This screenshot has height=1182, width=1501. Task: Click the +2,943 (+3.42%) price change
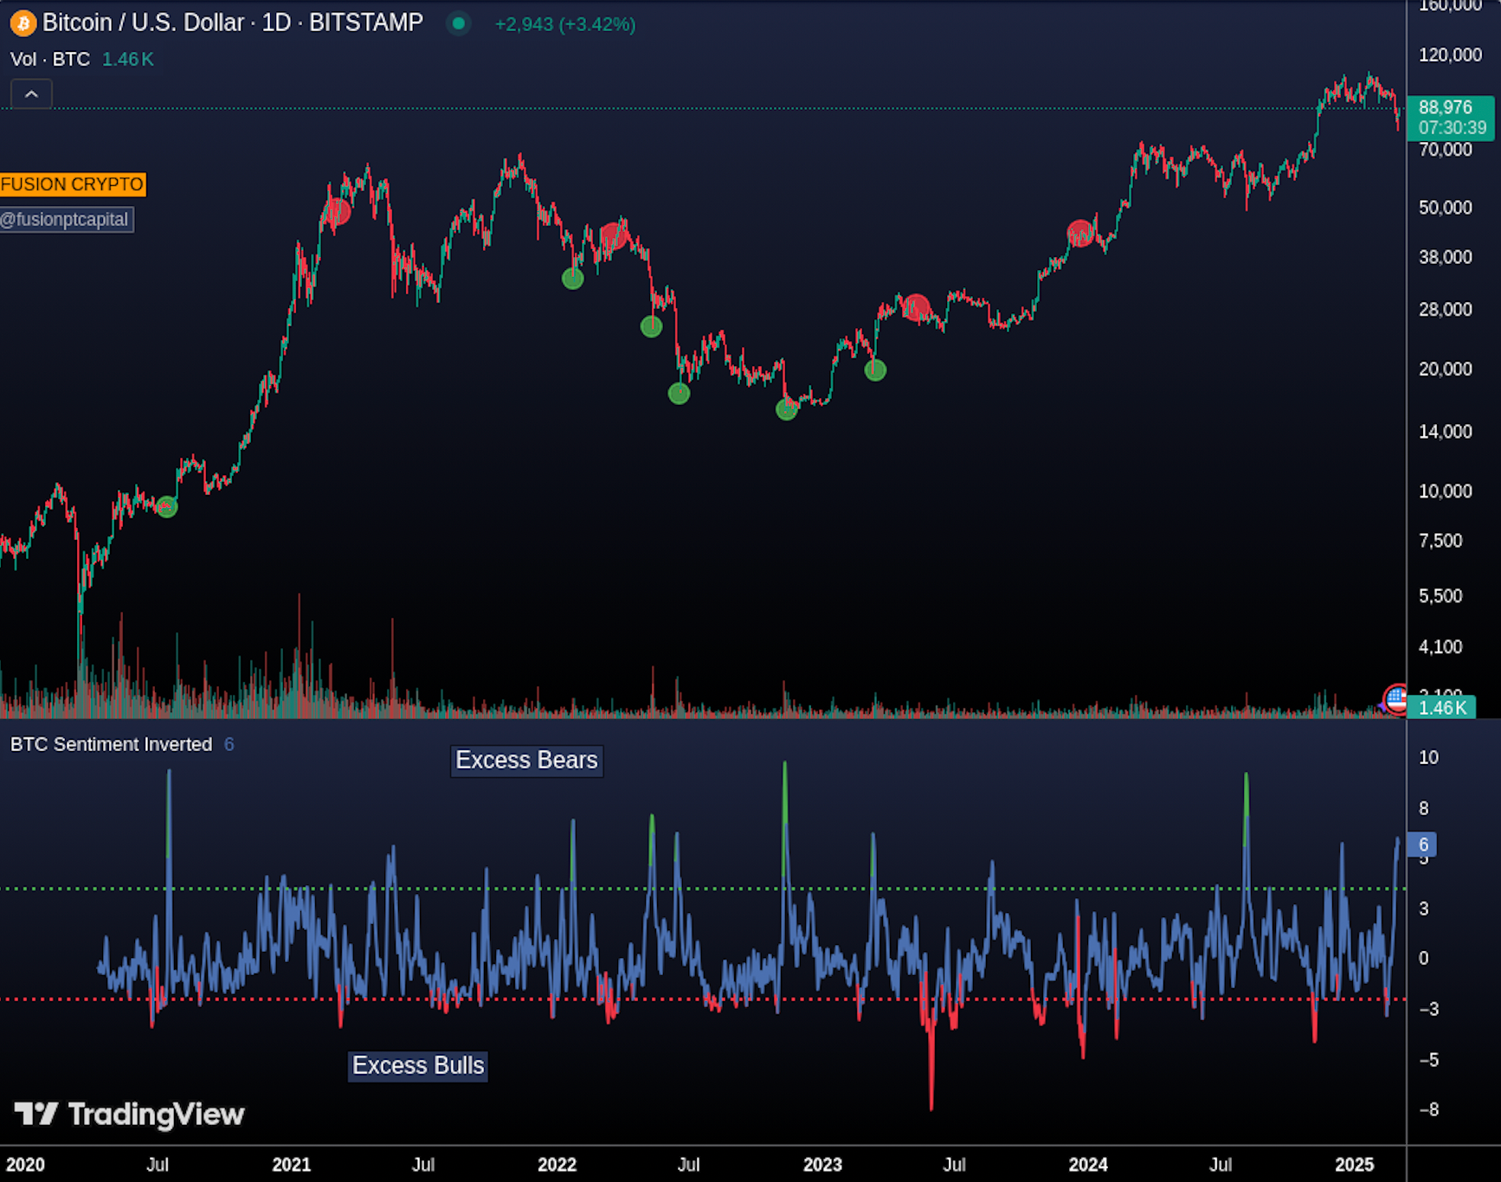pos(565,24)
